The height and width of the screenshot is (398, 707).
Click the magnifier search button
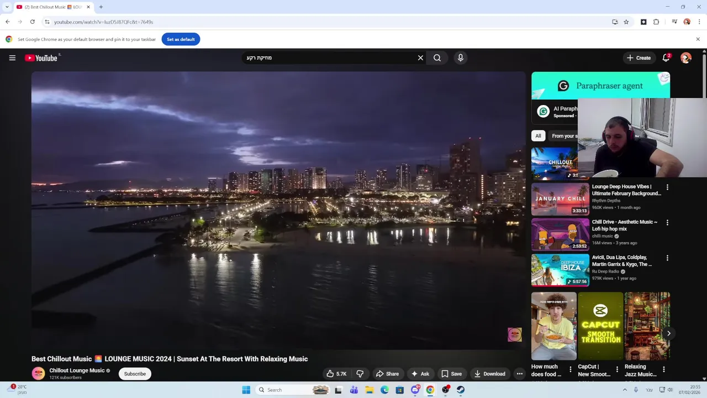point(437,57)
